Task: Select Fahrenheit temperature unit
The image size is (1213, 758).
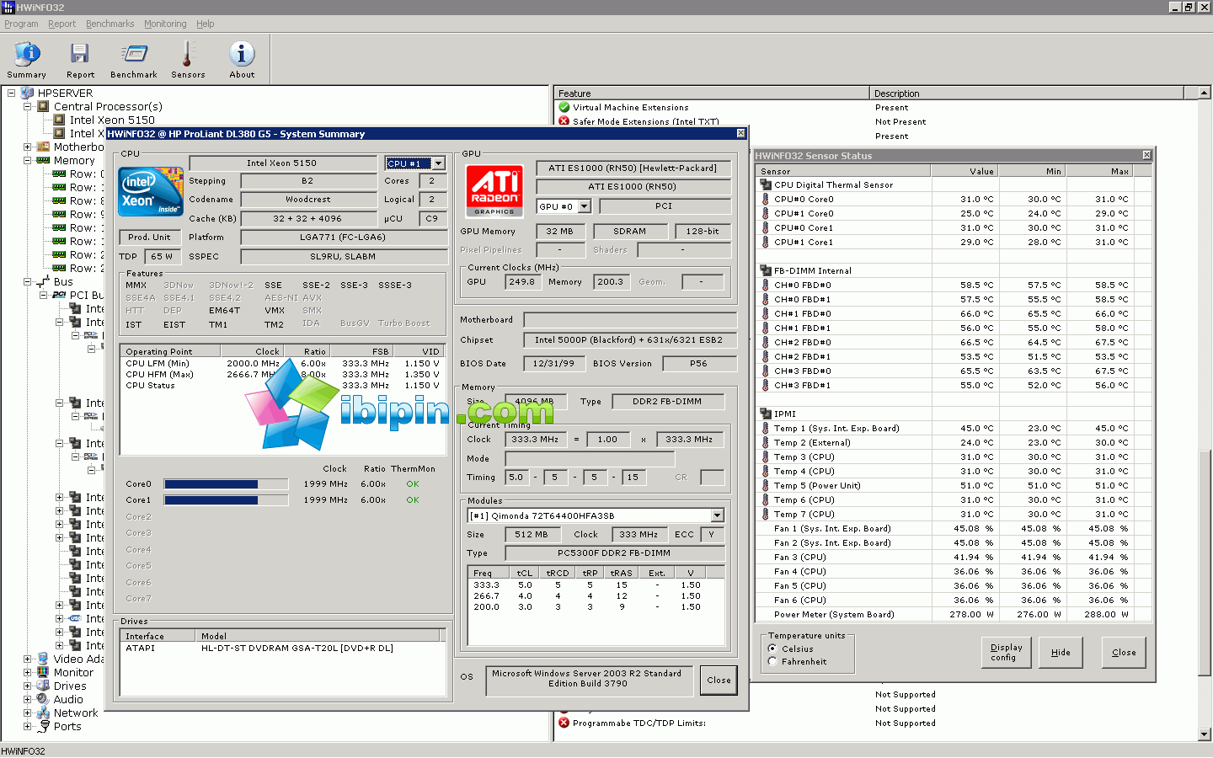Action: pyautogui.click(x=772, y=662)
